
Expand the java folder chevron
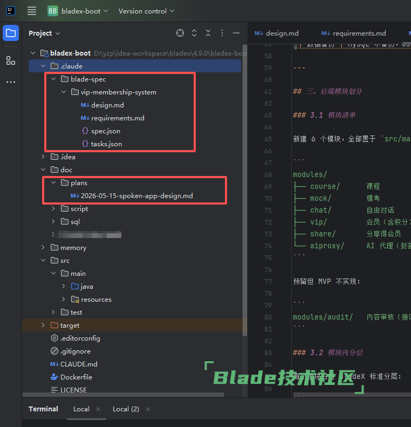coord(64,286)
